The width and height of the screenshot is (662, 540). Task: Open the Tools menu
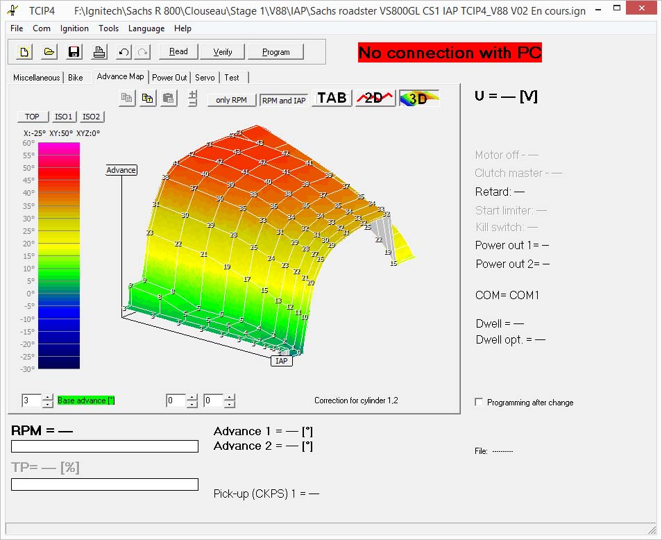(x=108, y=28)
